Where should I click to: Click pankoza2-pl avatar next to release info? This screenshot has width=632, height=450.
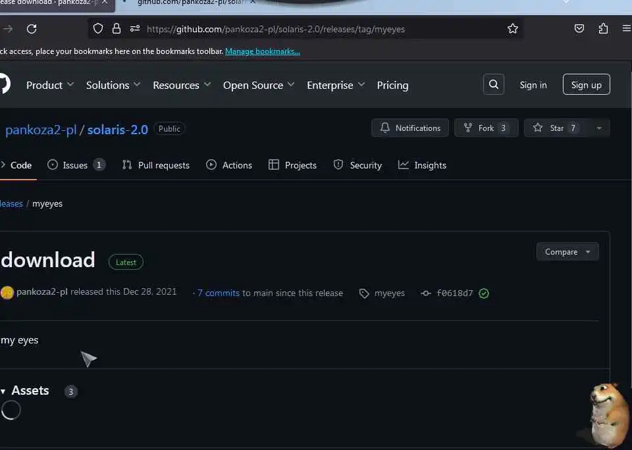tap(7, 293)
